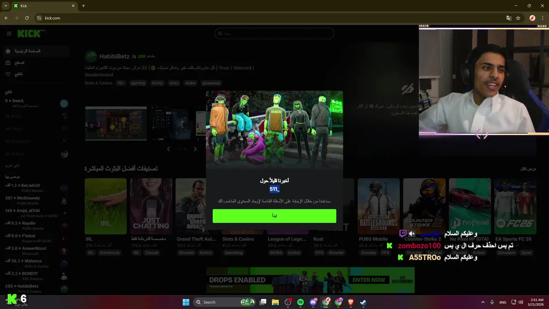Viewport: 549px width, 309px height.
Task: Open AmeerMzori recommended channel
Action: click(36, 251)
